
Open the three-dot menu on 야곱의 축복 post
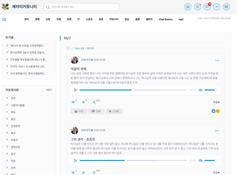point(217,60)
